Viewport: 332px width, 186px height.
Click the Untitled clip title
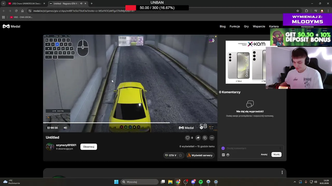coord(52,137)
